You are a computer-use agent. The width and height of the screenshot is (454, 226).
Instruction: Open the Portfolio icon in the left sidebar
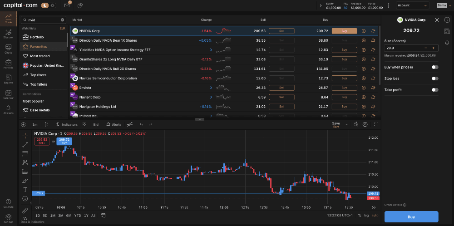8,64
